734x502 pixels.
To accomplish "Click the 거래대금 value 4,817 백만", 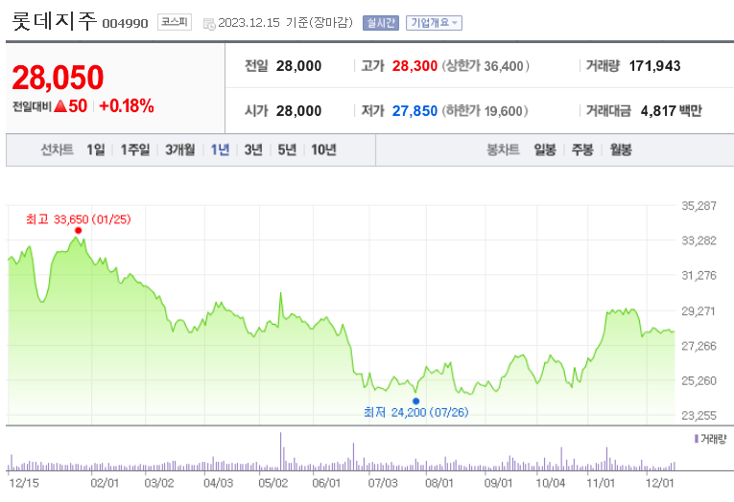I will [x=672, y=111].
